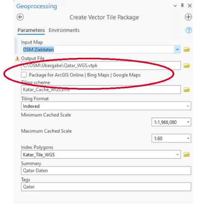Viewport: 202px width, 206px height.
Task: Browse folder for Input Map
Action: [187, 50]
